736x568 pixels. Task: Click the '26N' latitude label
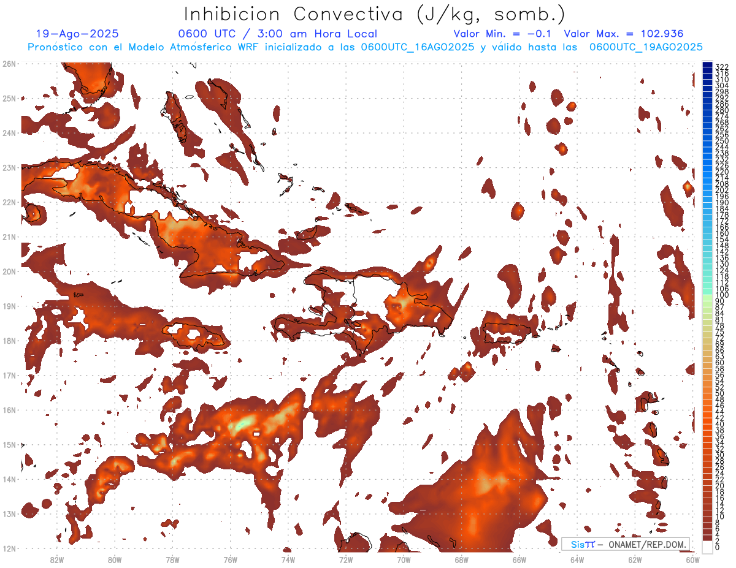click(9, 64)
